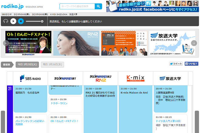200x133 pixels.
Task: Click the radiko.jp logo
Action: pos(12,6)
